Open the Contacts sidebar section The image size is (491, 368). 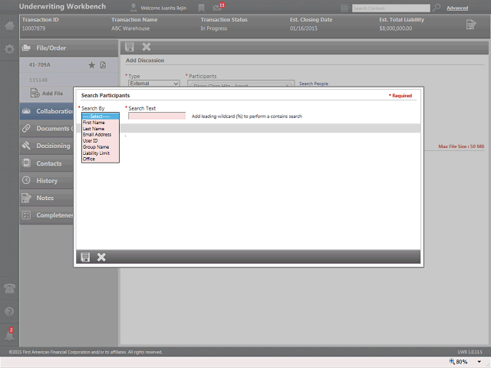tap(47, 163)
